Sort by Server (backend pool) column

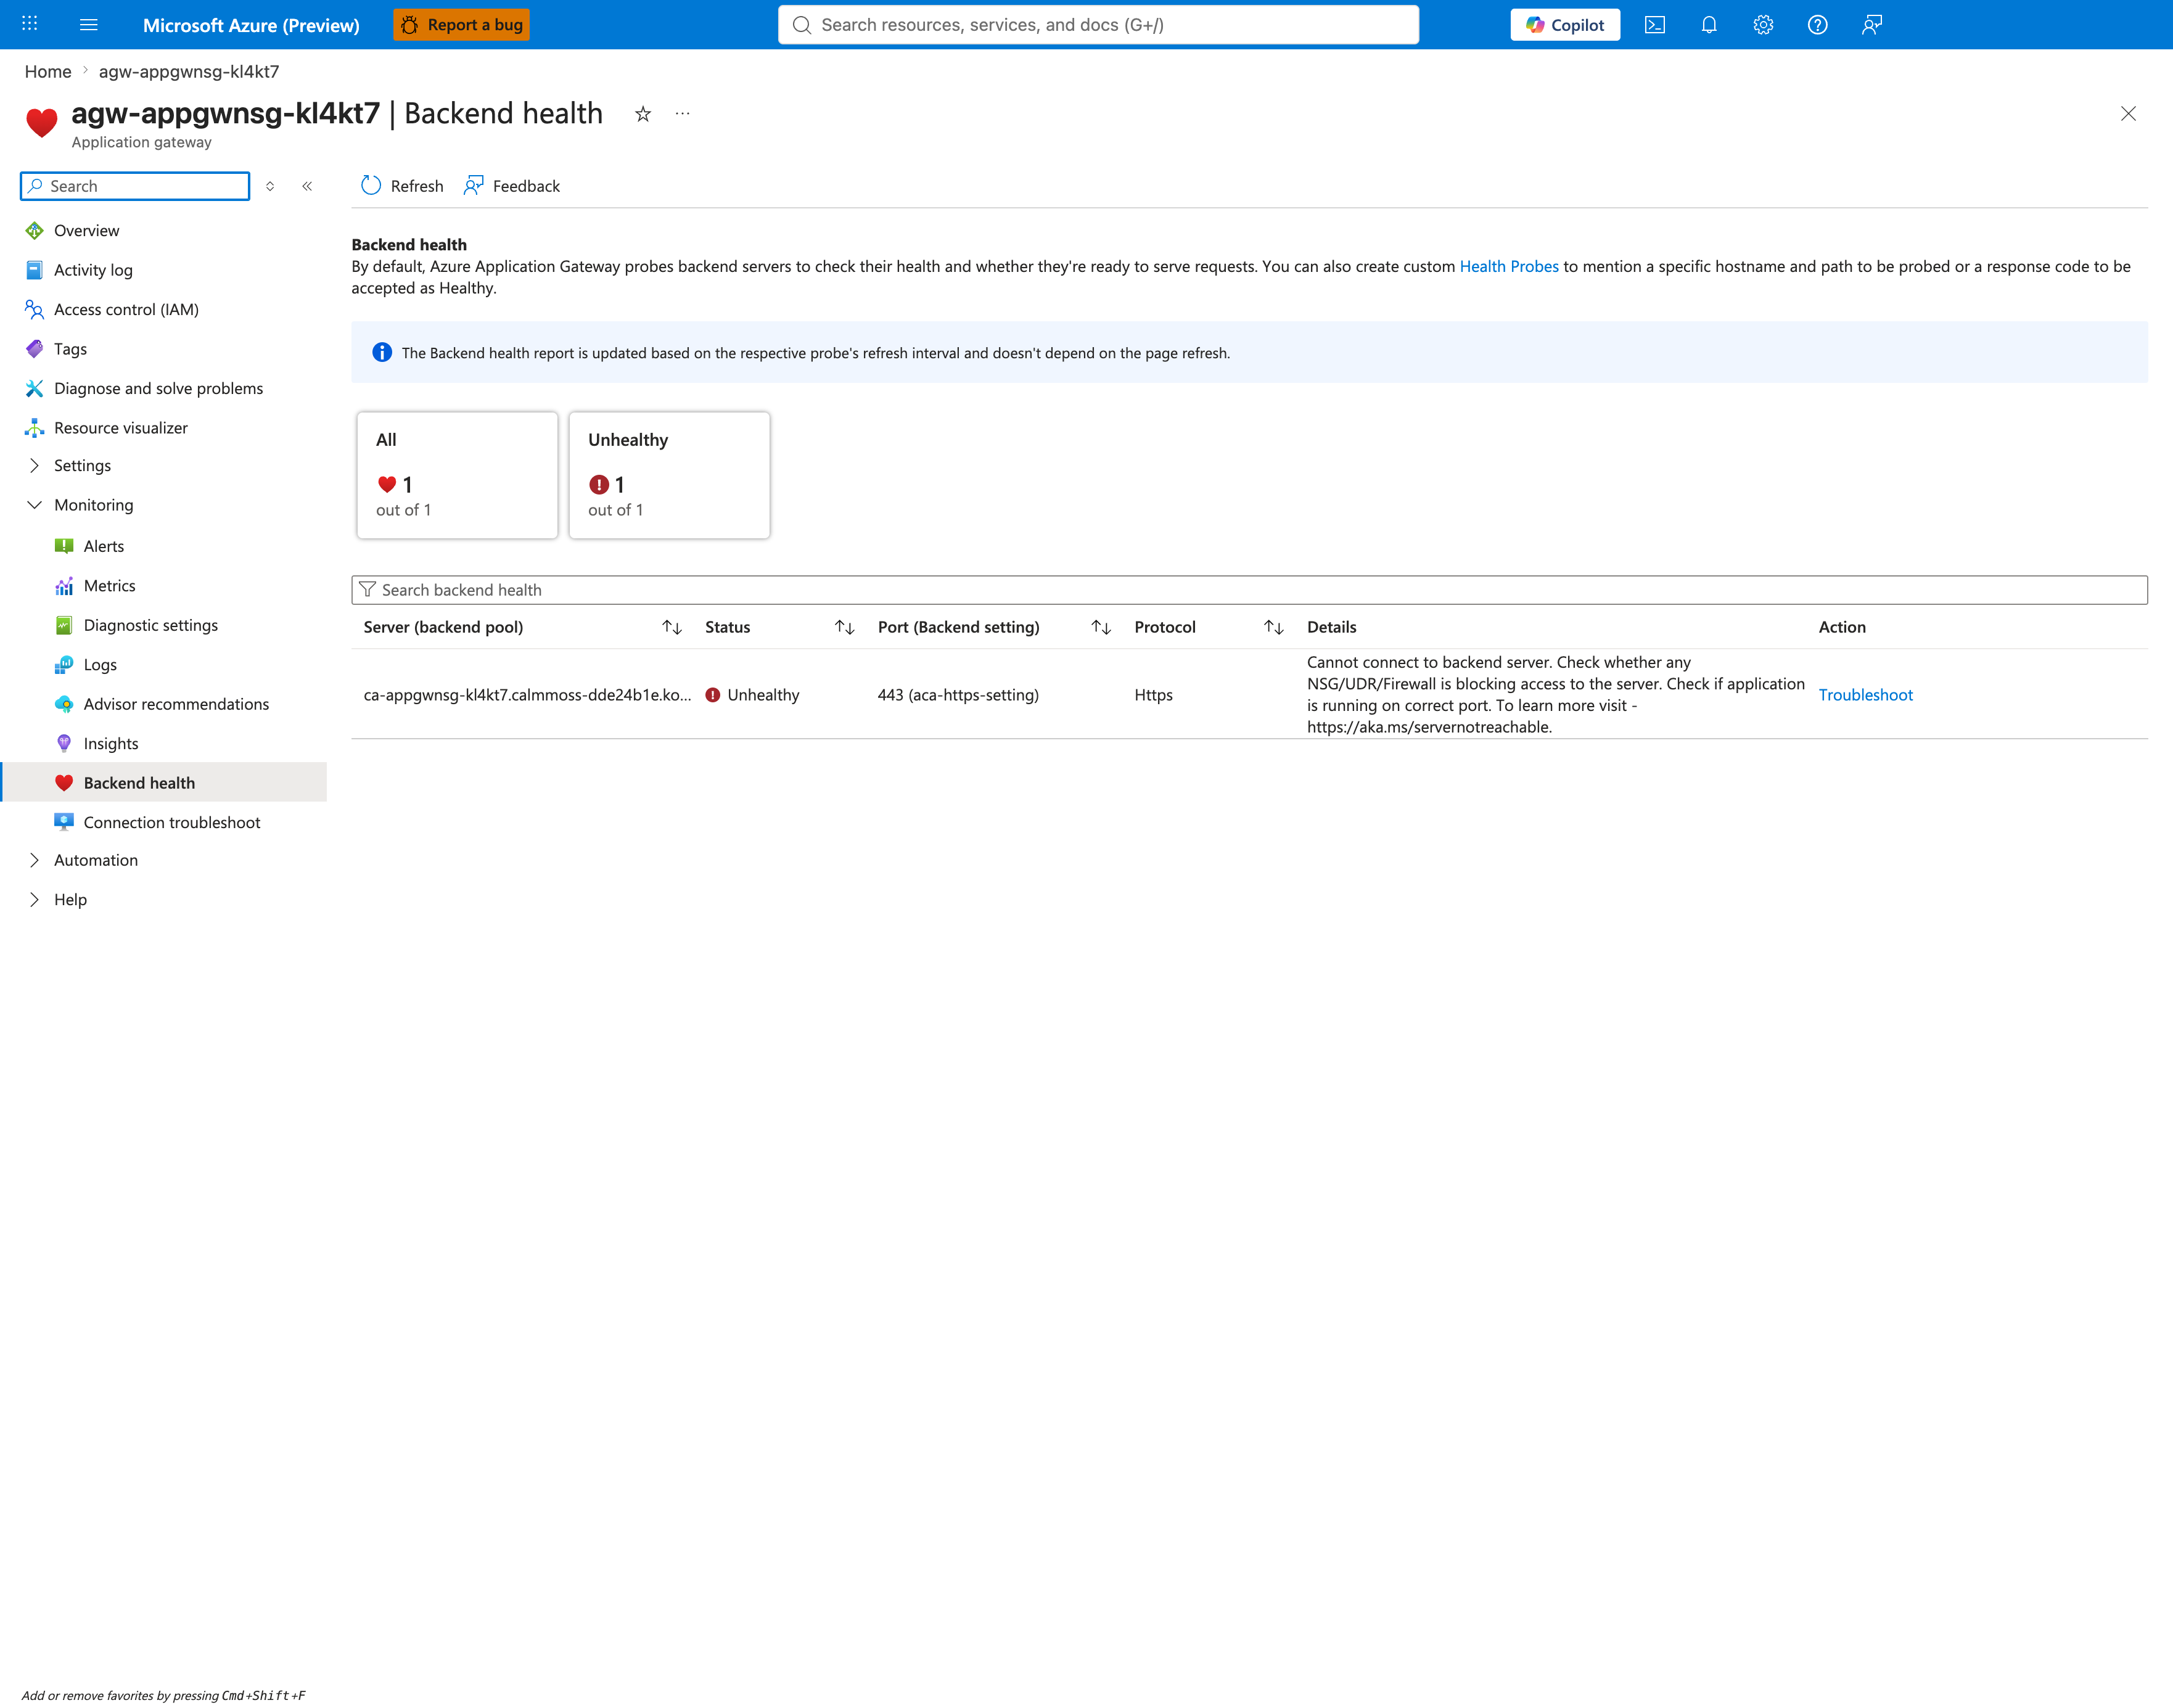[x=672, y=627]
